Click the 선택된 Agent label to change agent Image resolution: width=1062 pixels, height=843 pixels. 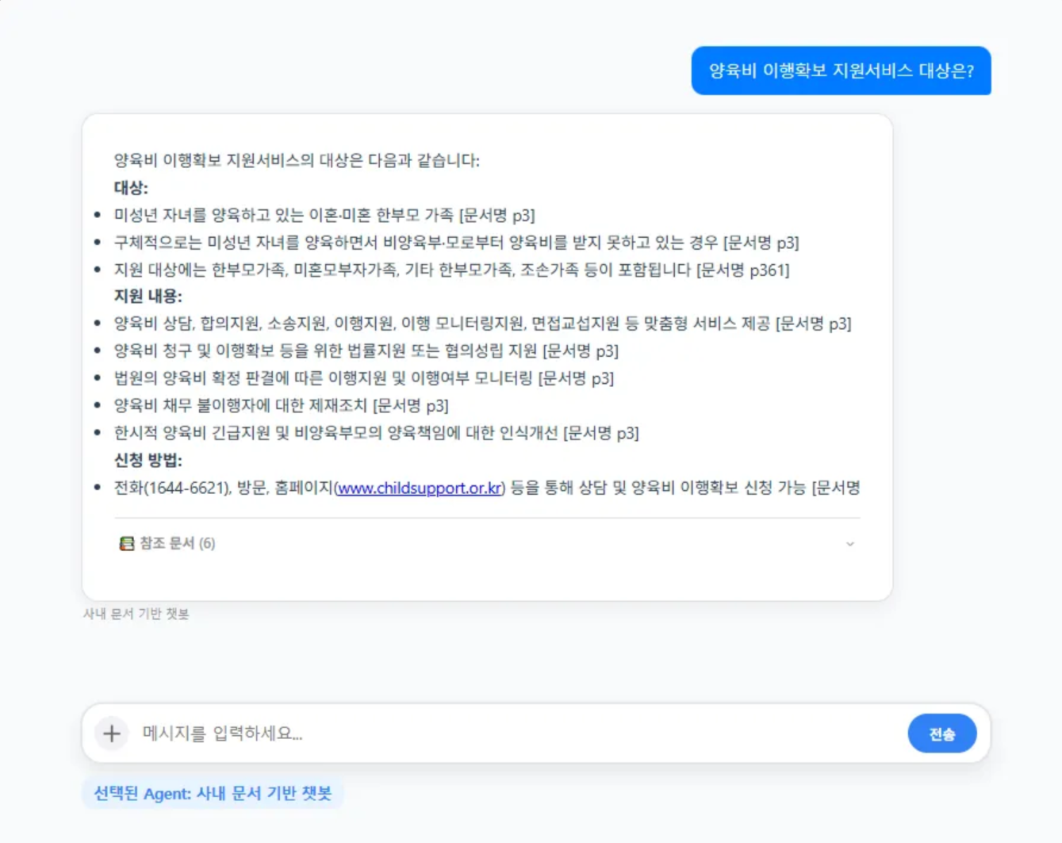point(213,793)
